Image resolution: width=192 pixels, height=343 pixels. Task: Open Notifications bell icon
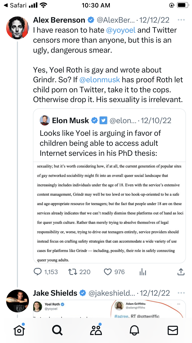point(135,330)
